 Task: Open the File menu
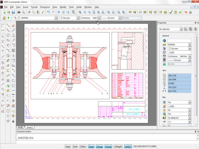click(x=6, y=7)
